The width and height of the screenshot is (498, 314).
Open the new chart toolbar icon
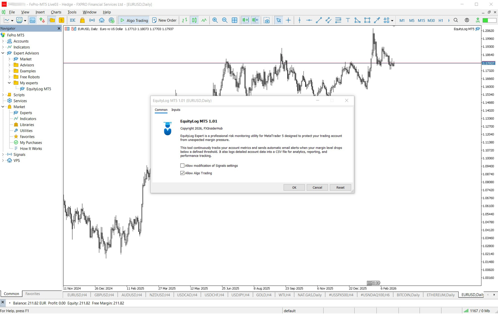6,20
